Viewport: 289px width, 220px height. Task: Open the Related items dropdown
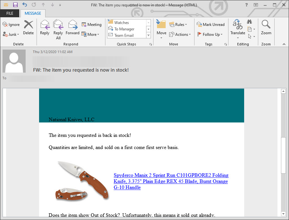tap(251, 29)
